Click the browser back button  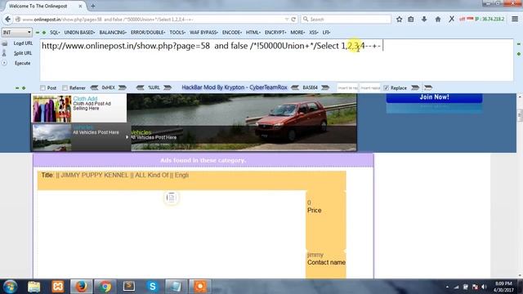point(7,20)
